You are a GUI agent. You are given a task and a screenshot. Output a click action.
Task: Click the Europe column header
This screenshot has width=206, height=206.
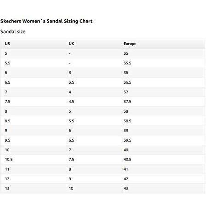pyautogui.click(x=130, y=44)
